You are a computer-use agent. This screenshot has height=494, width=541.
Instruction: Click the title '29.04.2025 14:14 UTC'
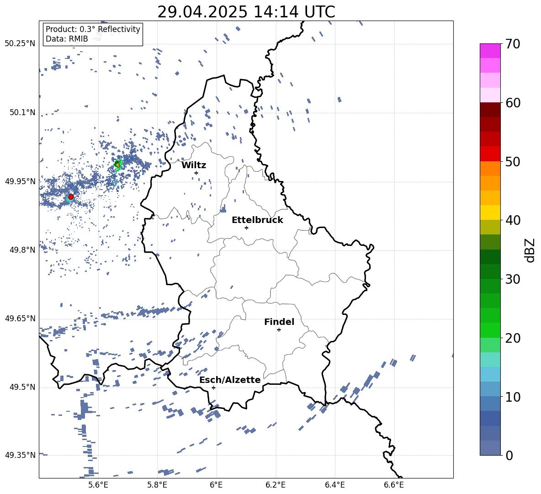pyautogui.click(x=246, y=12)
